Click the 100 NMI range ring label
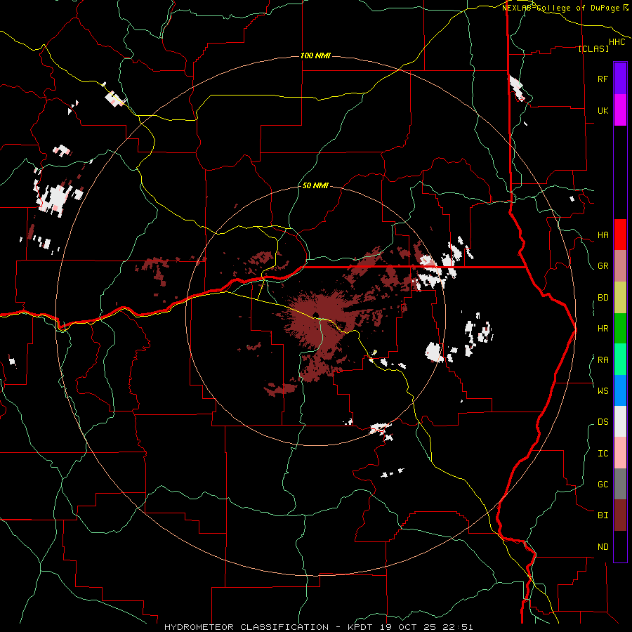The image size is (632, 632). tap(315, 55)
